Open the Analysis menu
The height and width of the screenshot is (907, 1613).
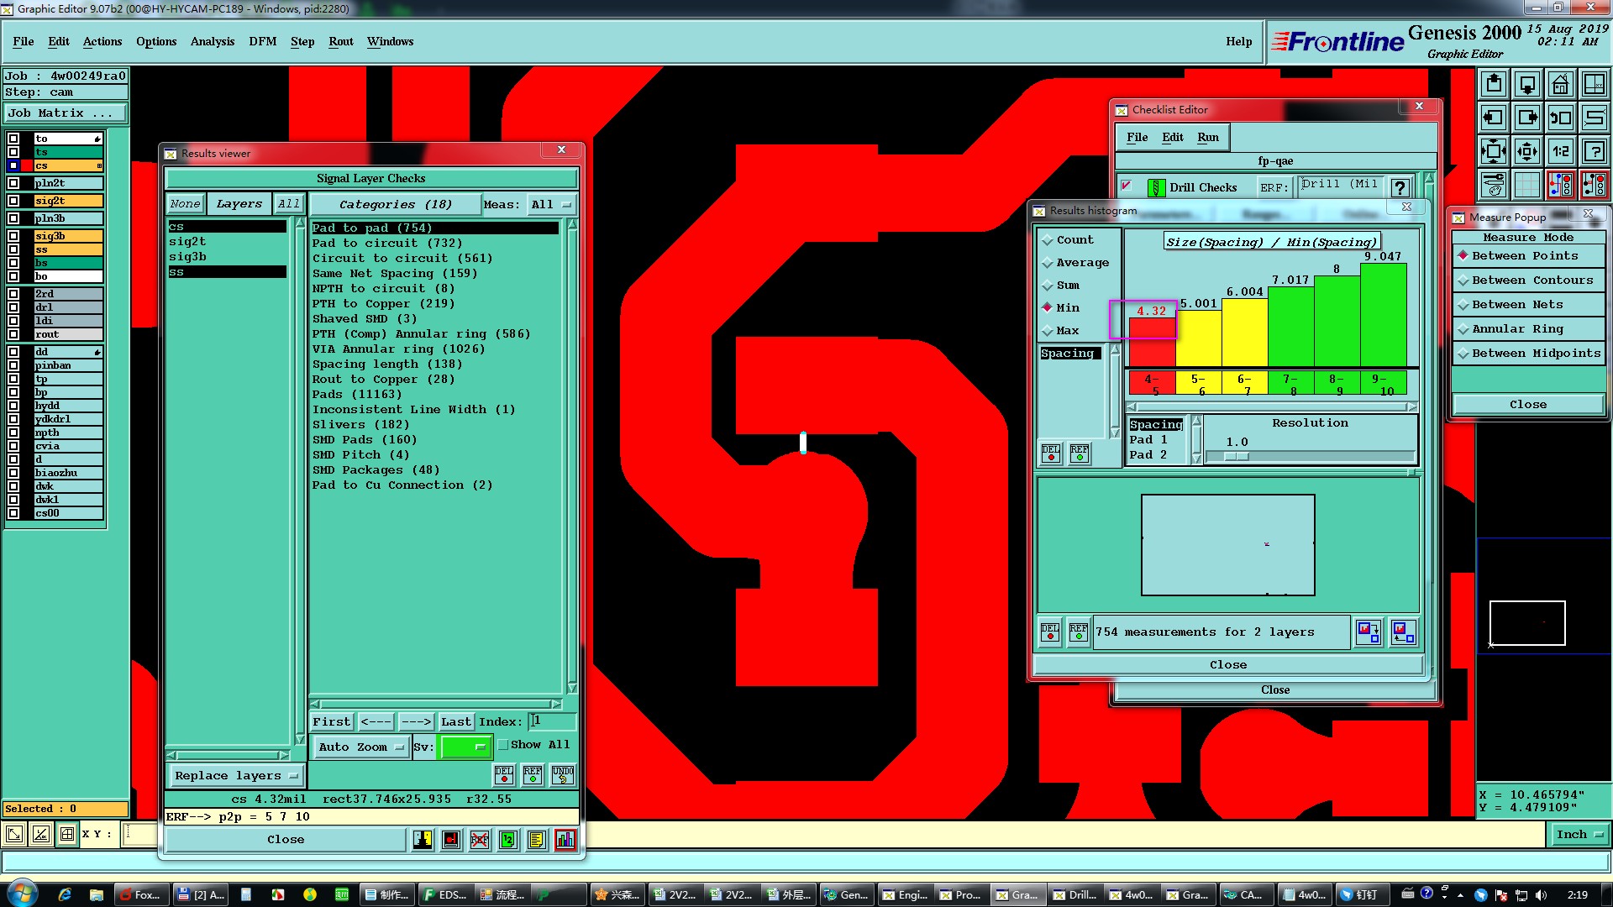(x=212, y=41)
